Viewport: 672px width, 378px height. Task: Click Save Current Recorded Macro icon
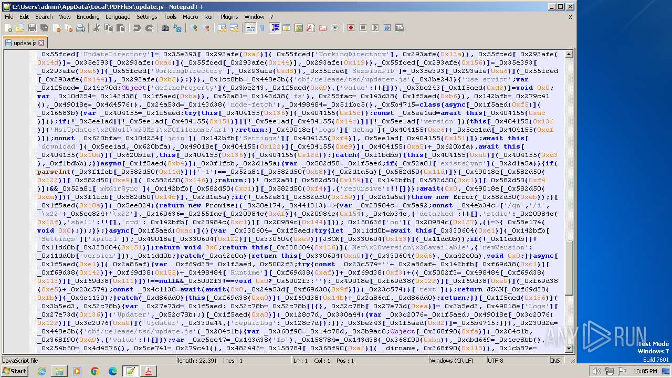point(399,28)
